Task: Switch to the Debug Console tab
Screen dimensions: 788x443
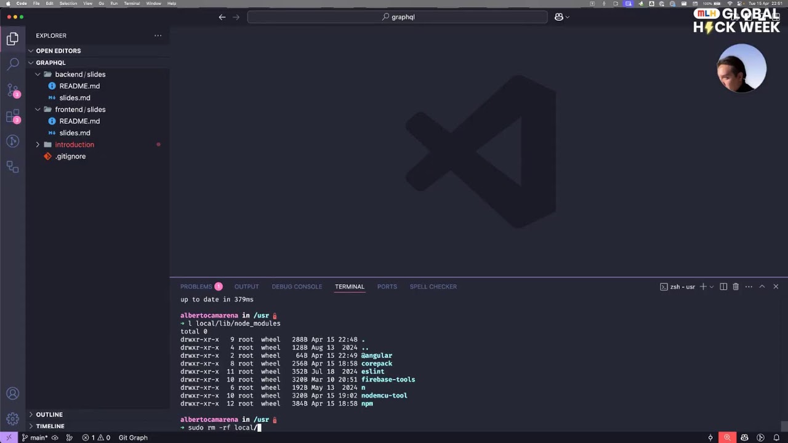Action: click(297, 287)
